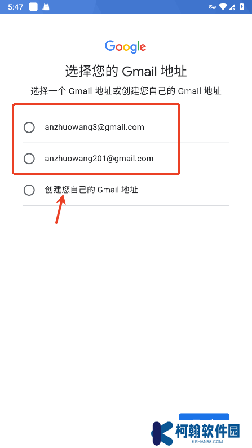Tap the red arrow annotation
This screenshot has height=448, width=252.
[60, 209]
